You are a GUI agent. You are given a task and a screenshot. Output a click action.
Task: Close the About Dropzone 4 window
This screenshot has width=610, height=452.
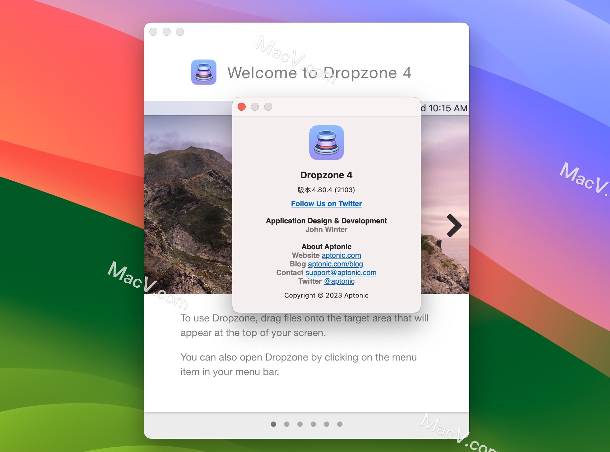[x=242, y=107]
